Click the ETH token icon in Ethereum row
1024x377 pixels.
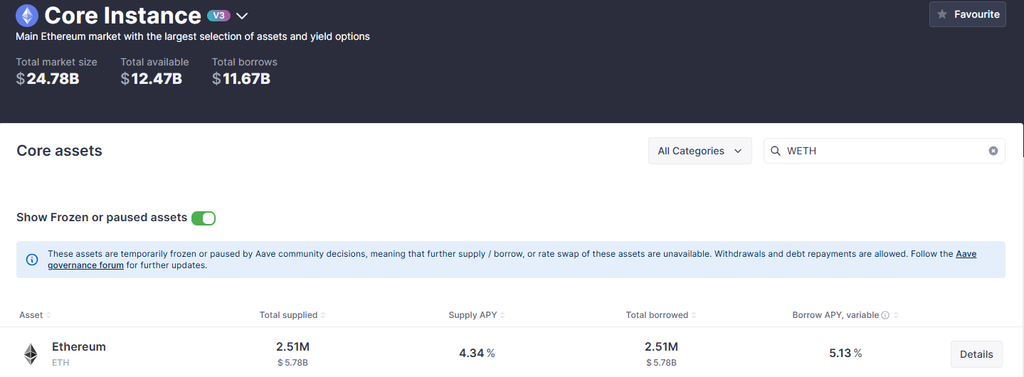pyautogui.click(x=31, y=354)
